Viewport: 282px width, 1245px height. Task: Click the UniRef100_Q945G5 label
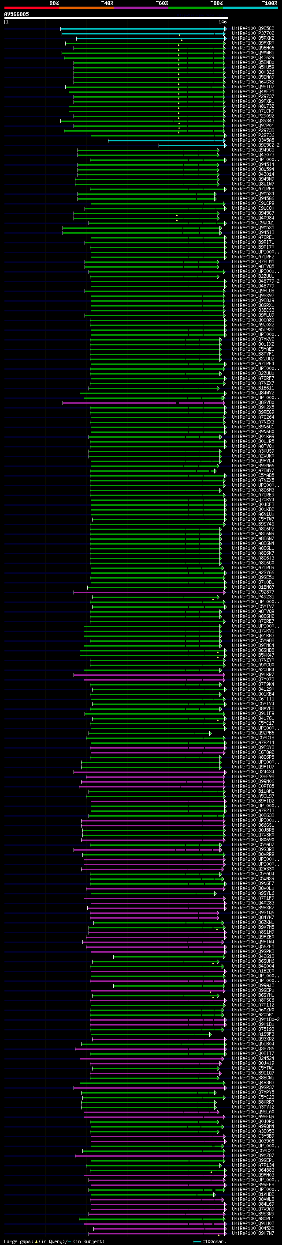pyautogui.click(x=253, y=150)
